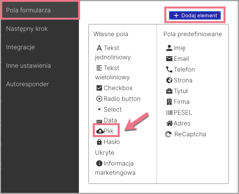Add Informacja marketingowa field

click(115, 168)
